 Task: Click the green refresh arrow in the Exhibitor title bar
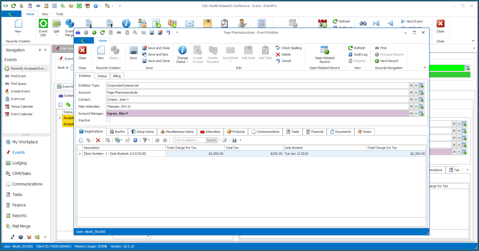(102, 32)
